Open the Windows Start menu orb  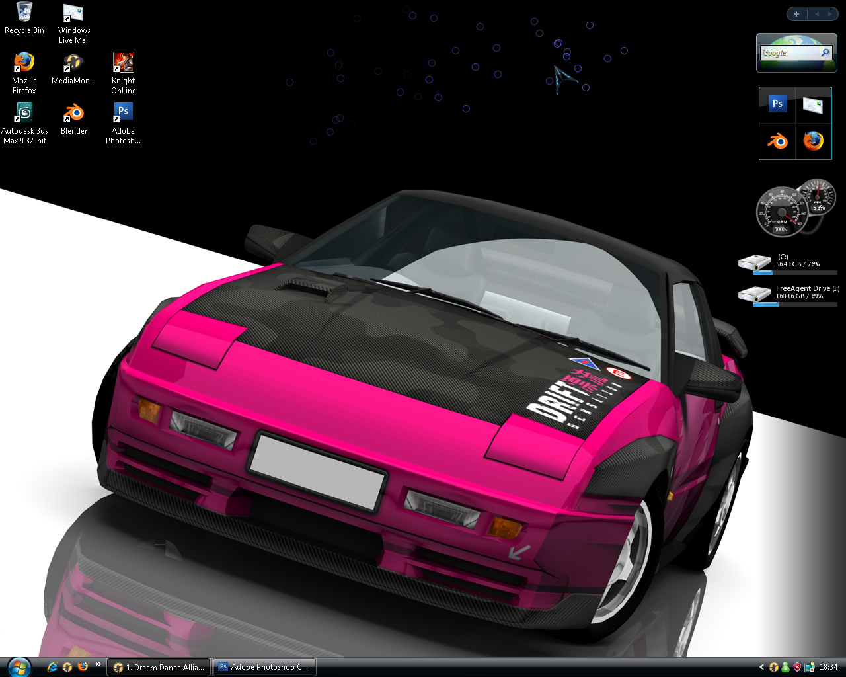coord(18,666)
